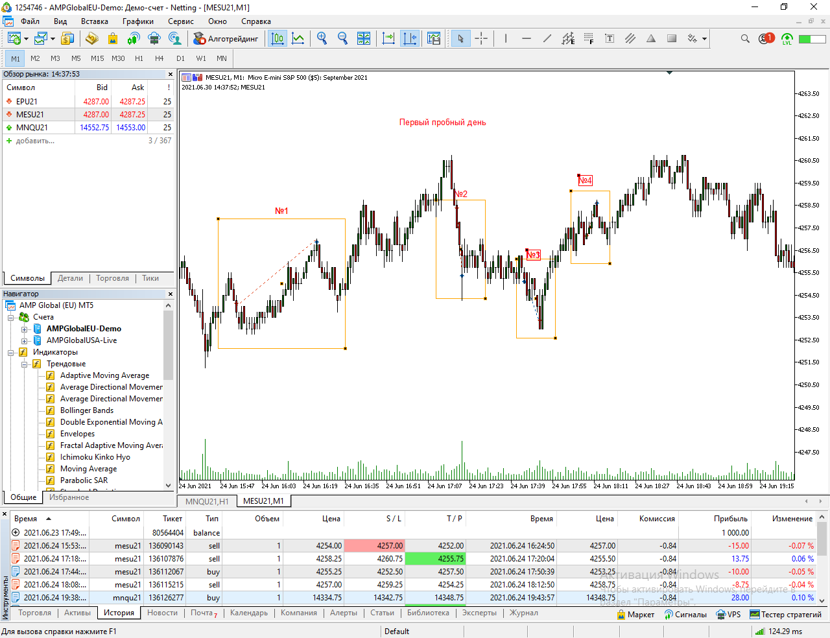The width and height of the screenshot is (830, 638).
Task: Open the Графики menu
Action: tap(138, 21)
